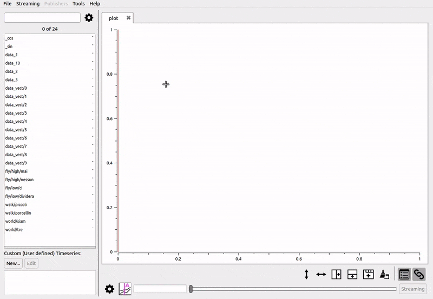This screenshot has width=433, height=299.
Task: Click the timeseries filter search field
Action: 42,18
